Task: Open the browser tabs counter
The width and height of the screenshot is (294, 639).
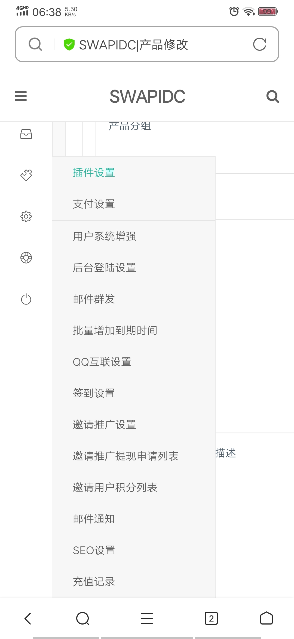Action: pos(211,619)
